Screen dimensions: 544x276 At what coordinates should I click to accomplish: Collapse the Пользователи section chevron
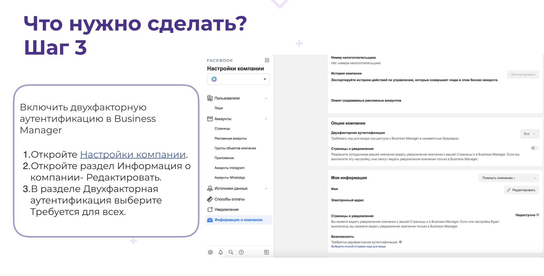pyautogui.click(x=266, y=98)
